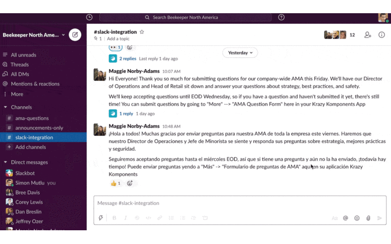Send message with arrow icon
The width and height of the screenshot is (391, 244).
(x=379, y=218)
